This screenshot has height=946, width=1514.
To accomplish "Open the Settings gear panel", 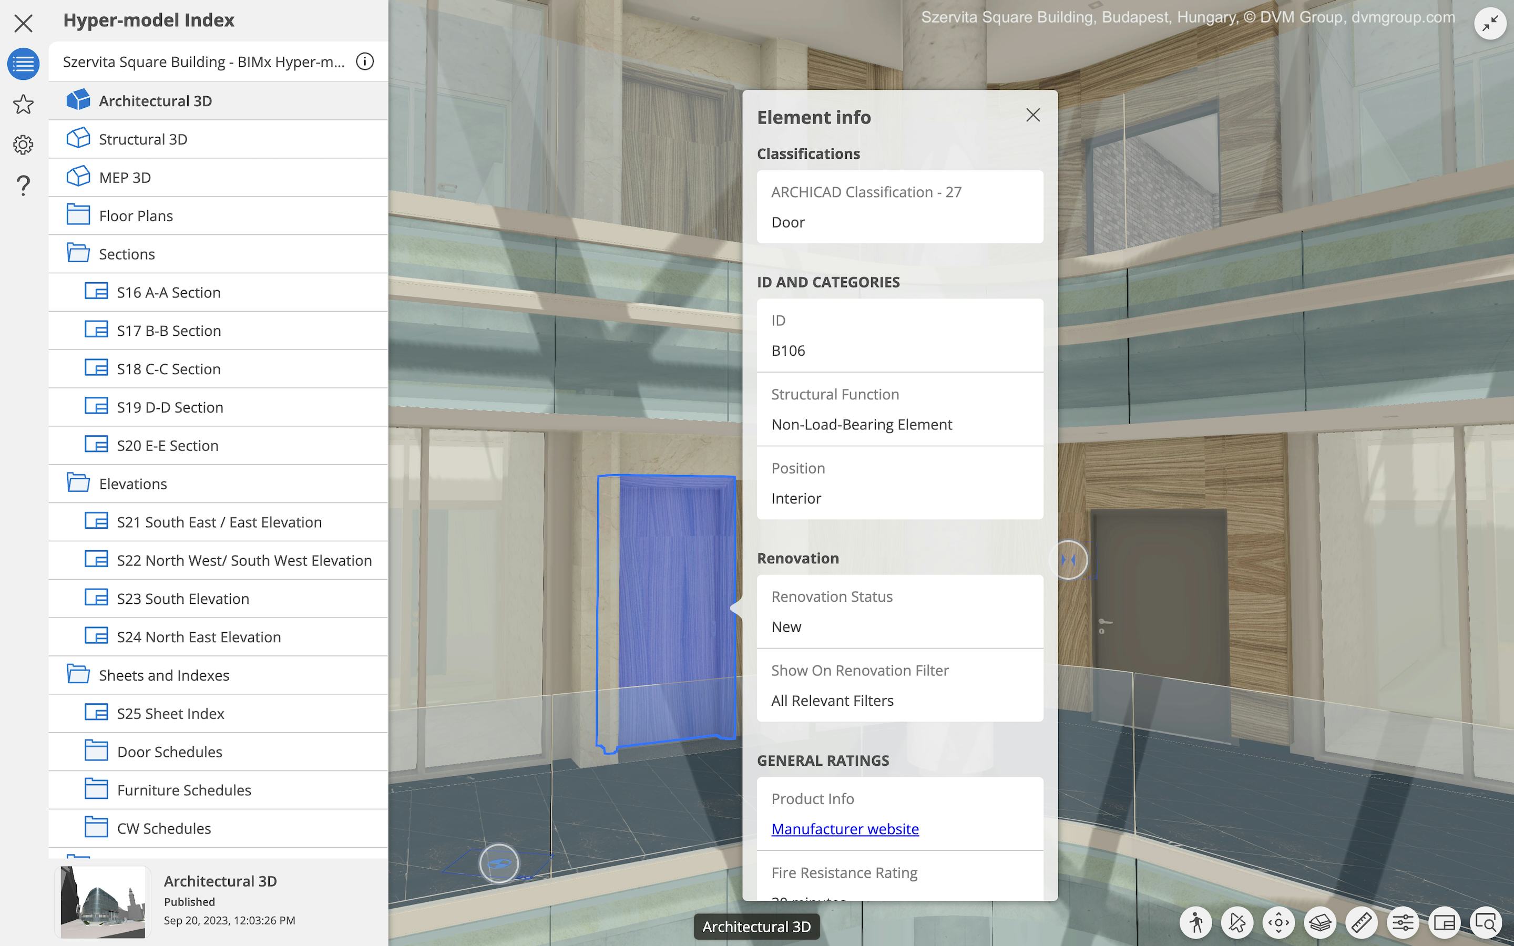I will [x=23, y=145].
